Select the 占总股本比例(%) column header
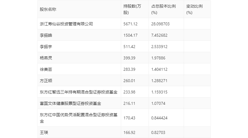 pos(164,9)
